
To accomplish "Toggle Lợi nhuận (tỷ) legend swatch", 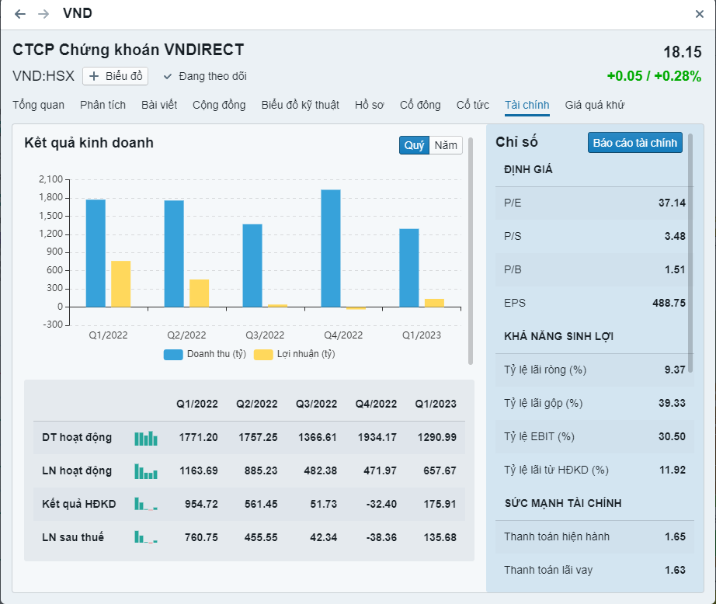I will pos(263,354).
